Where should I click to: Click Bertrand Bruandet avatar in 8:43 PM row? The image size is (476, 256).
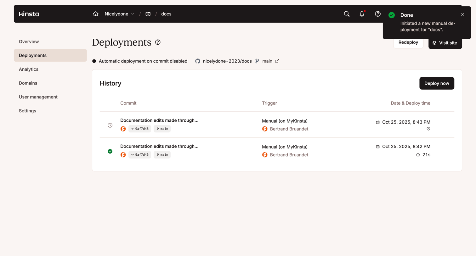pos(265,129)
